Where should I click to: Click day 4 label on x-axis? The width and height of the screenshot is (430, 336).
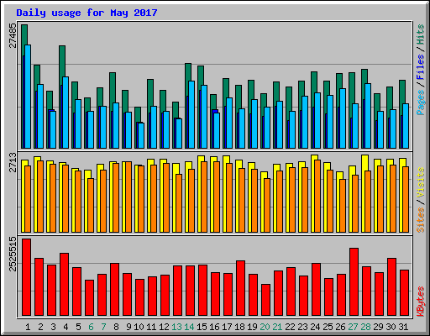tap(66, 327)
